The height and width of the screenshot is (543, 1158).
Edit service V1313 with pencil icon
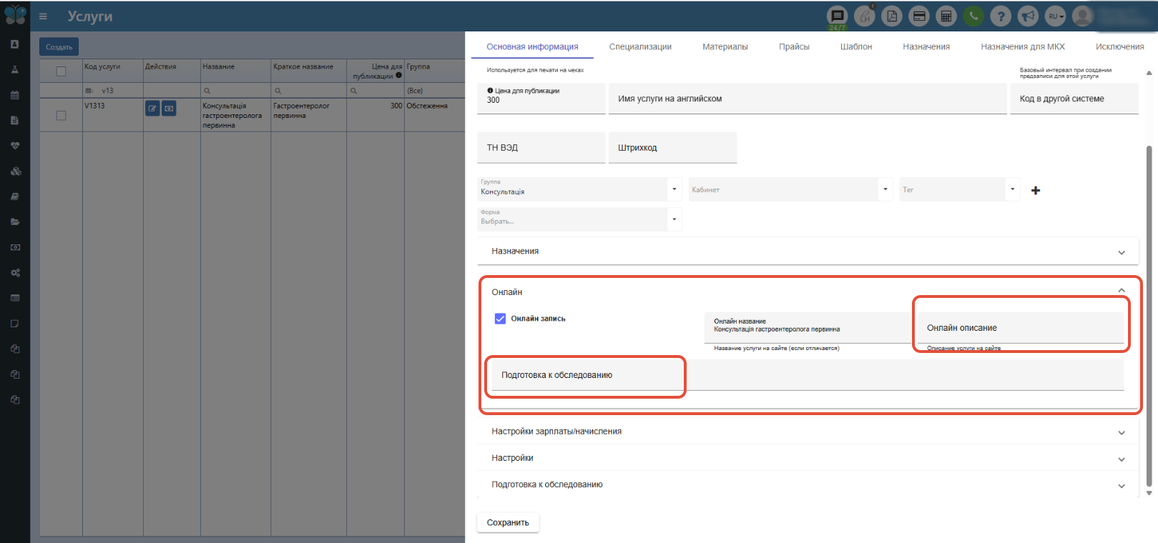pos(152,109)
